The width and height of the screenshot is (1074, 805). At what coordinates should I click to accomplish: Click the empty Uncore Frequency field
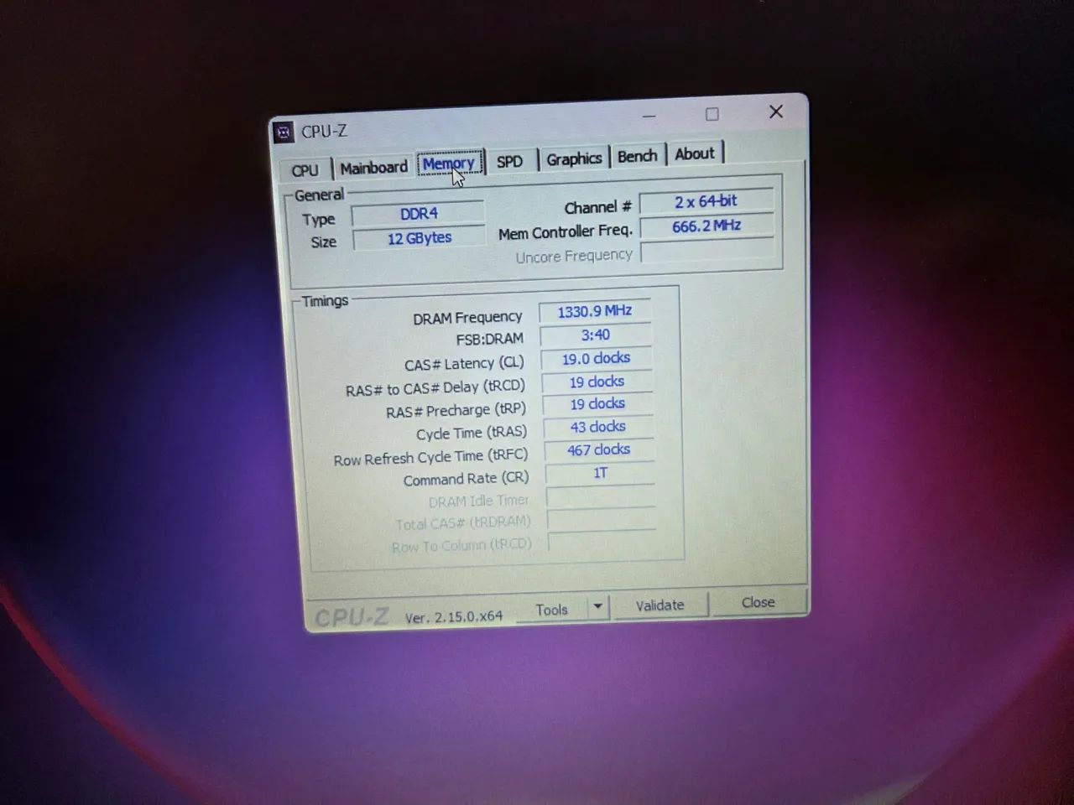pyautogui.click(x=707, y=252)
